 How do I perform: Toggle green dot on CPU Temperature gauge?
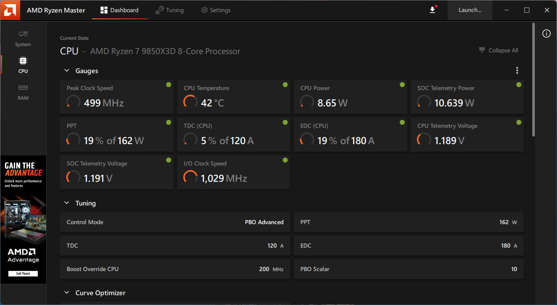pos(285,85)
